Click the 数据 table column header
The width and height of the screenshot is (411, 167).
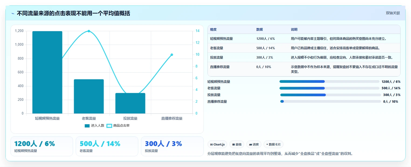tap(260, 30)
